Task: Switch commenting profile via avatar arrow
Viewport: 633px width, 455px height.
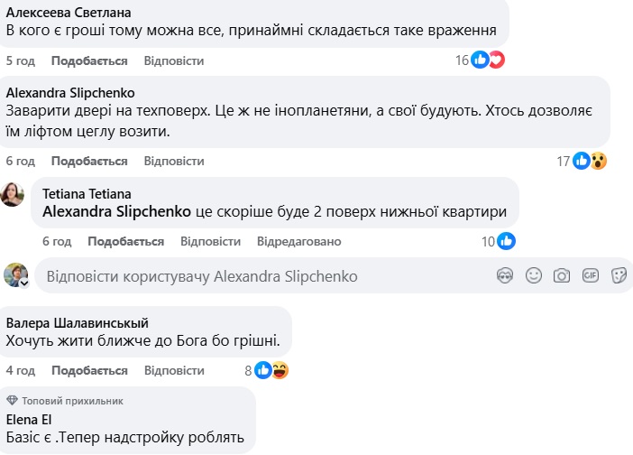Action: 24,283
